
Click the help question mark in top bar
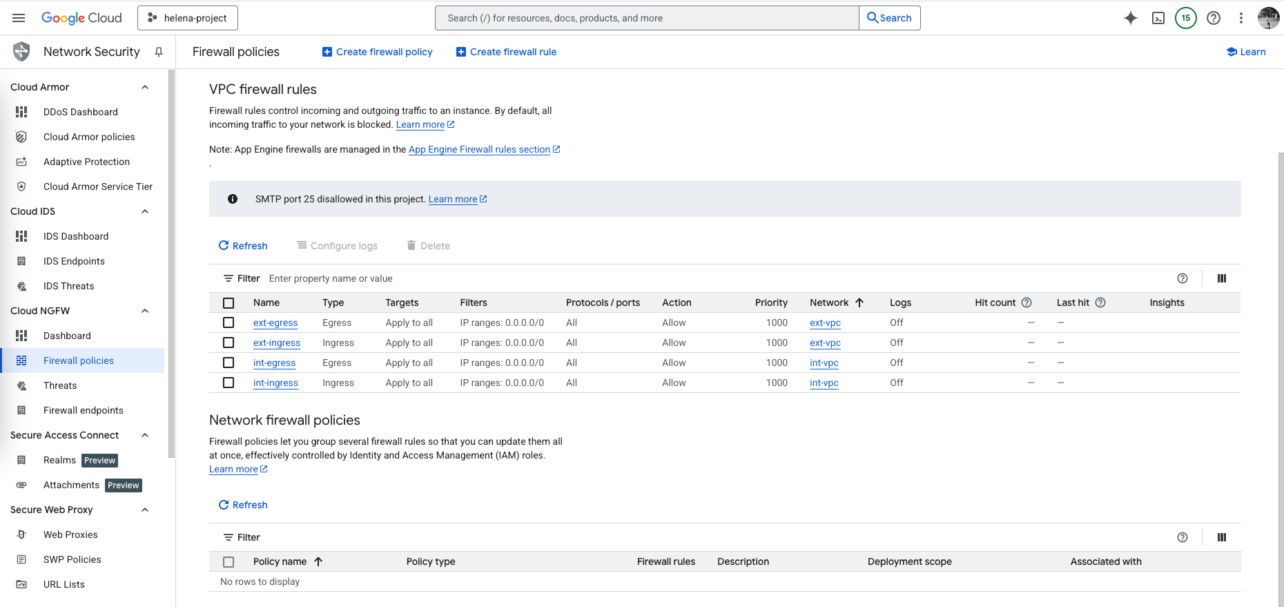(1213, 18)
